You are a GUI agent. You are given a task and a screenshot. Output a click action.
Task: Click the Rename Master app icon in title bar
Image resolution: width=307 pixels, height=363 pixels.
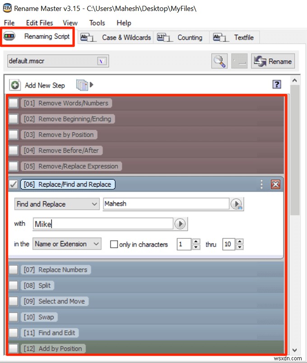coord(7,8)
